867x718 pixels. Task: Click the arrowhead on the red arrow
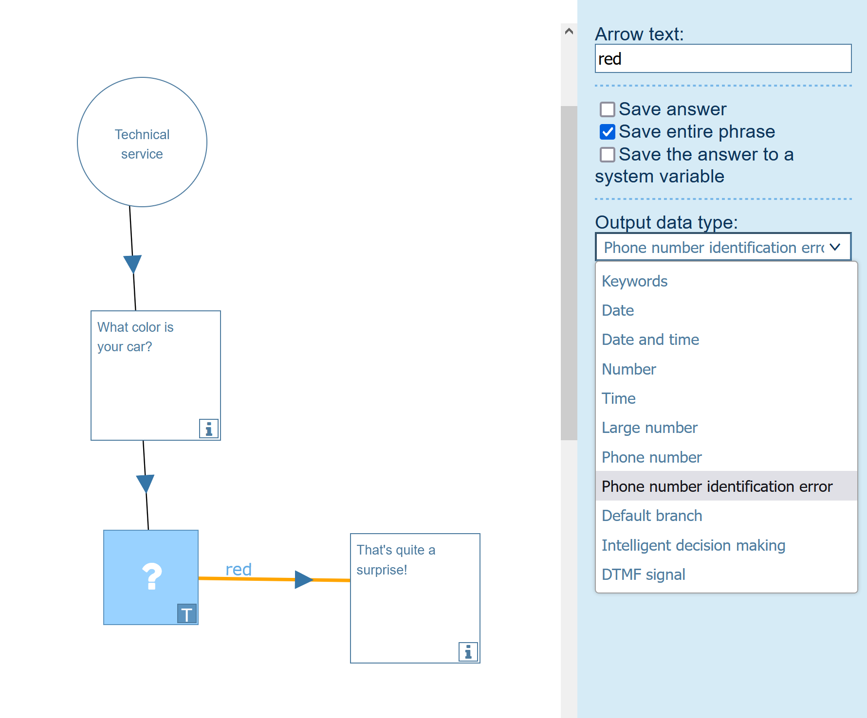click(x=303, y=579)
